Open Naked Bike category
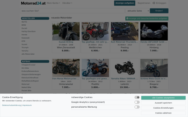 point(26,87)
